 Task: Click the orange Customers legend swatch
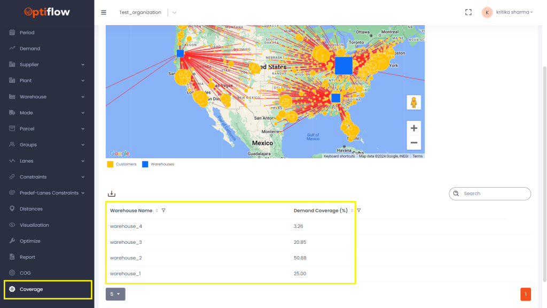[x=111, y=164]
